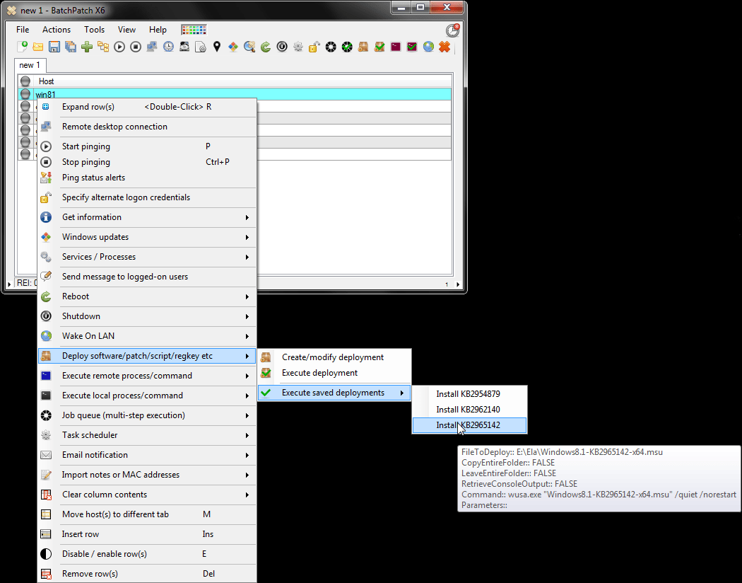Click the horizontal scrollbar right arrow
Image resolution: width=742 pixels, height=583 pixels.
[x=458, y=284]
